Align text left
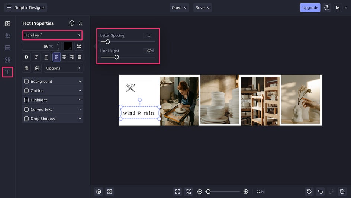This screenshot has height=198, width=351. pyautogui.click(x=57, y=57)
